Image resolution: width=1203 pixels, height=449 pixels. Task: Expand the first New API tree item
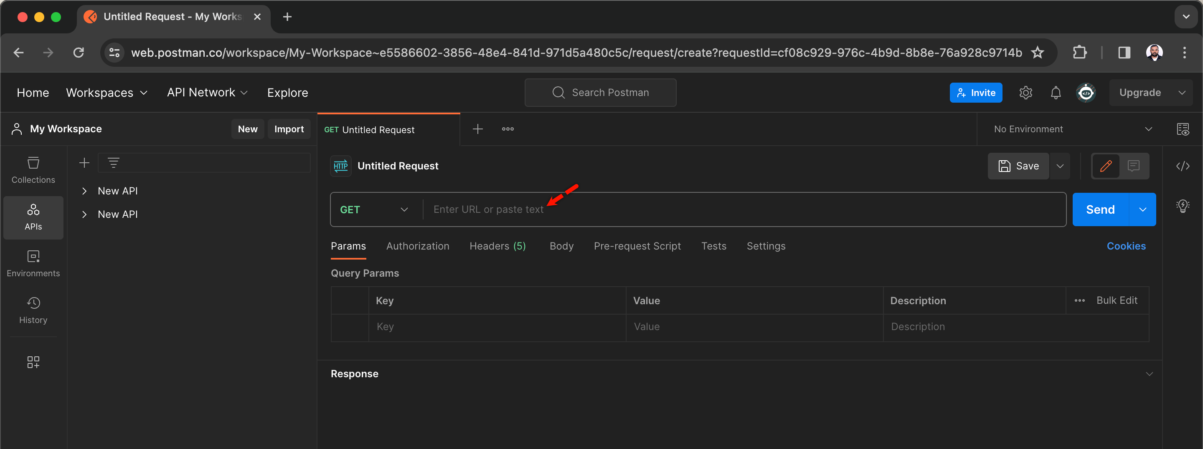coord(84,191)
